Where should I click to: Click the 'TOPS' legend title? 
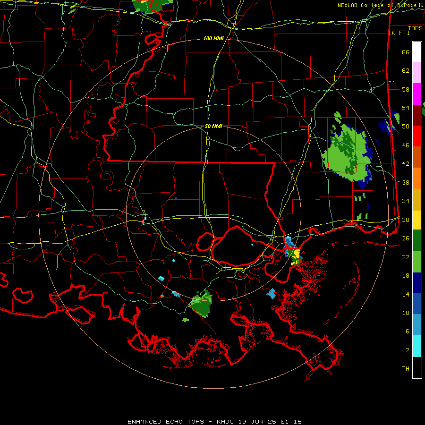point(415,28)
